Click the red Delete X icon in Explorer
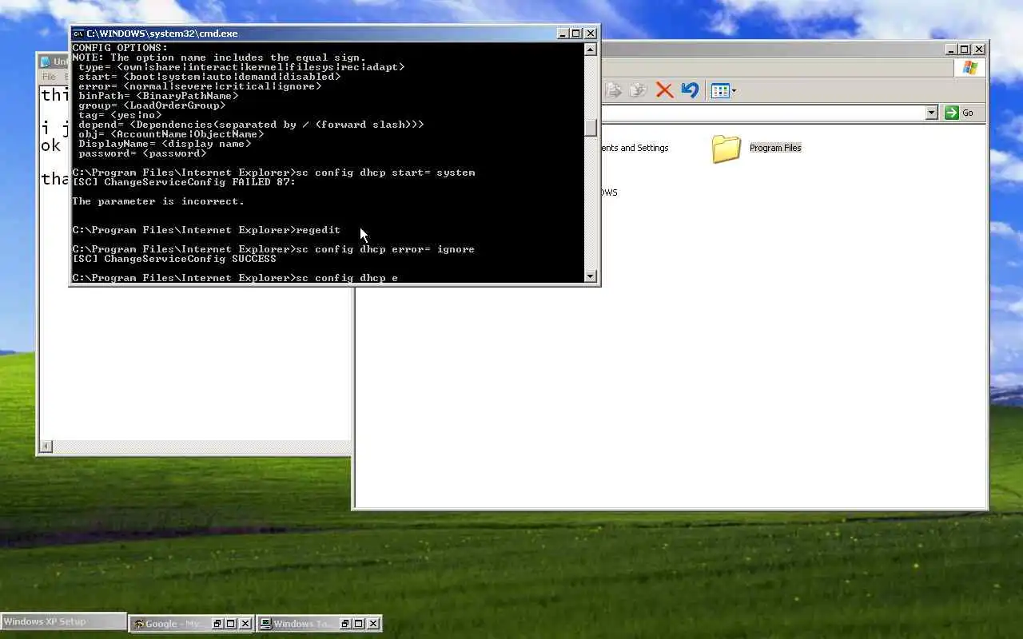 (664, 90)
